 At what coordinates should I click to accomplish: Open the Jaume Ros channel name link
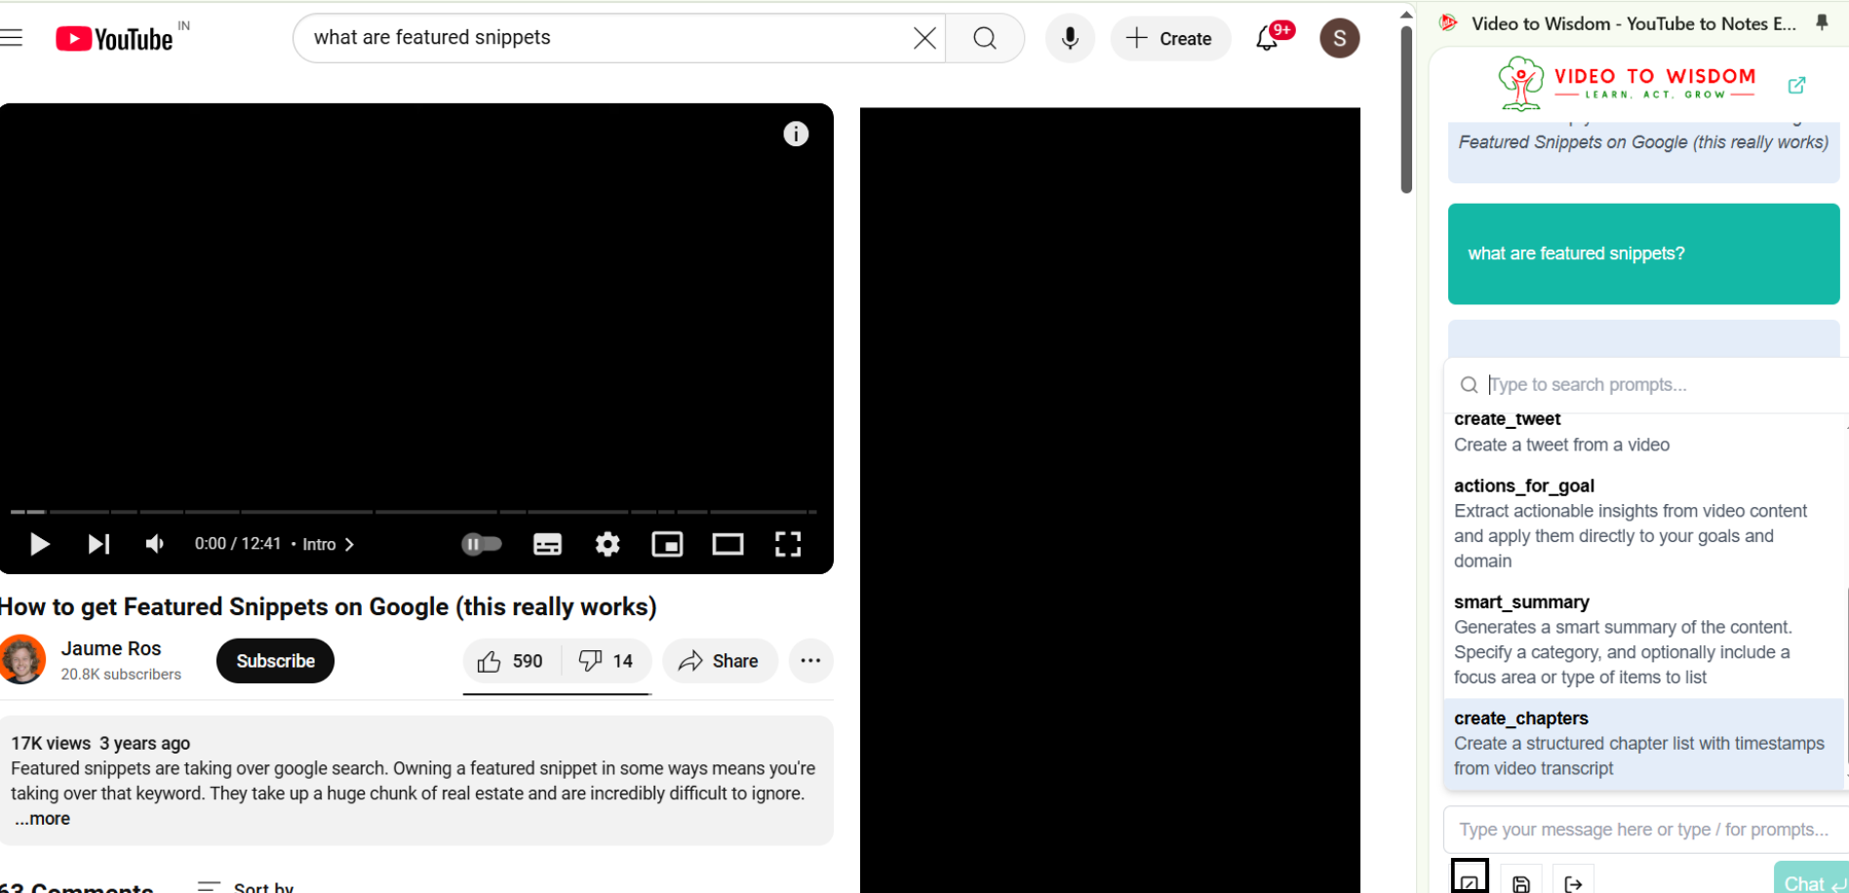click(x=111, y=648)
